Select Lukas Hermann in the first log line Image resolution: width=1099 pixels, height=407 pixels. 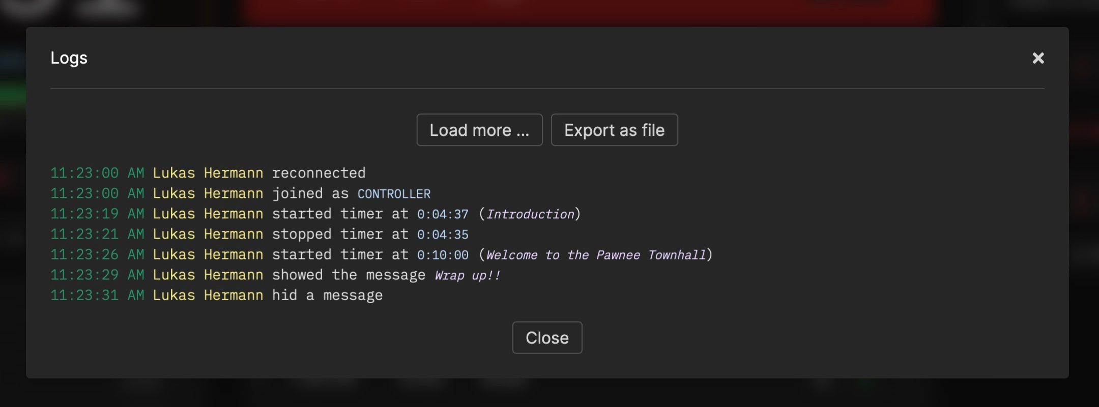tap(208, 172)
